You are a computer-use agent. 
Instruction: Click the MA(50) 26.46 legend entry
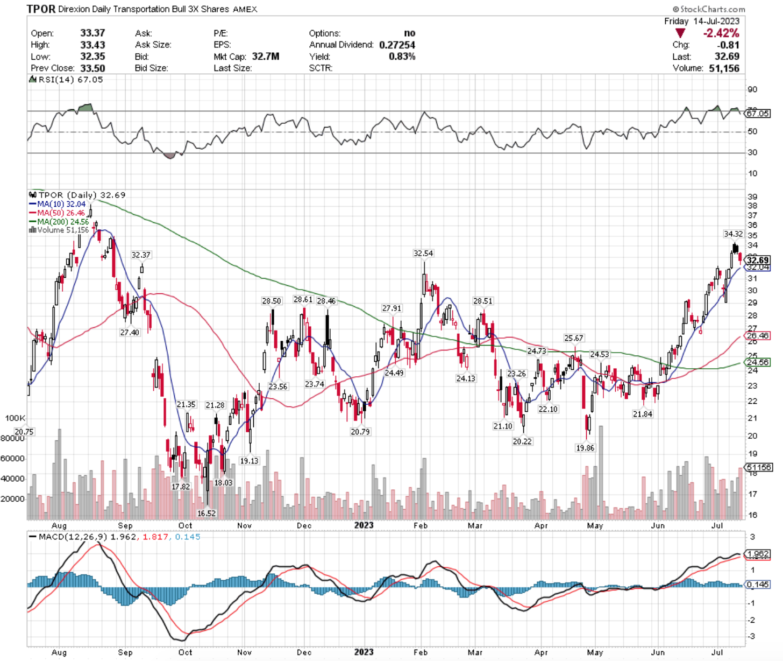[57, 213]
